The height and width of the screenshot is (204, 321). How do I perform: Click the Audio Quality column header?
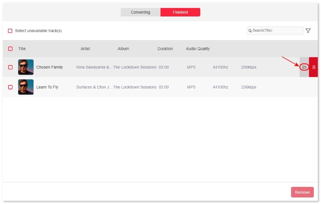point(197,49)
